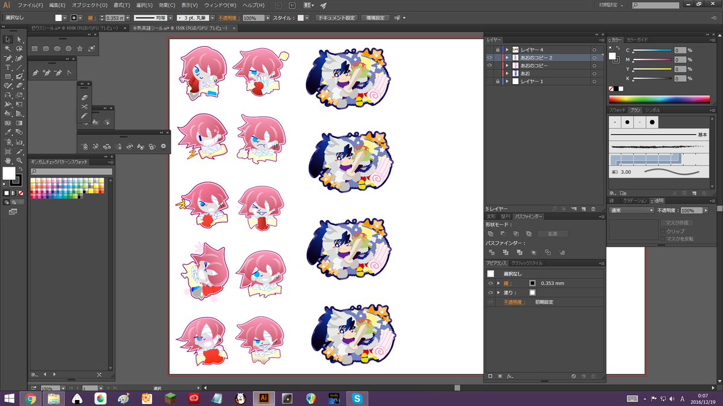The image size is (723, 406).
Task: Pick the Polygon shape in floating shape panel
Action: [x=69, y=49]
